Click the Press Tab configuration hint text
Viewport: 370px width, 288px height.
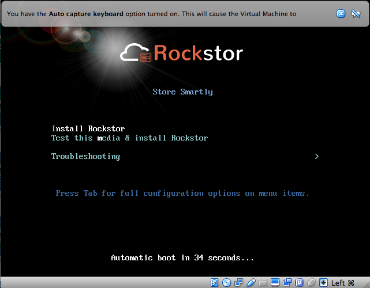[182, 193]
